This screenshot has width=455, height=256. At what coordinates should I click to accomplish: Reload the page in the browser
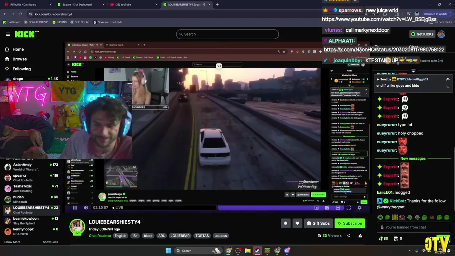point(21,14)
